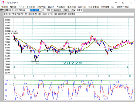Screen dimensions: 135x102
Task: Click the 初期指標(0) menu item
Action: 93,7
